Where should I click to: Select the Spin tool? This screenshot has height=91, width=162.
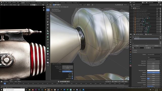48,51
